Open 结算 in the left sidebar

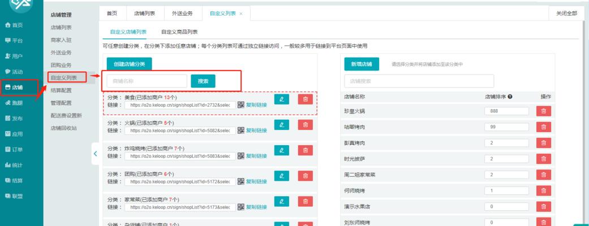(x=14, y=181)
